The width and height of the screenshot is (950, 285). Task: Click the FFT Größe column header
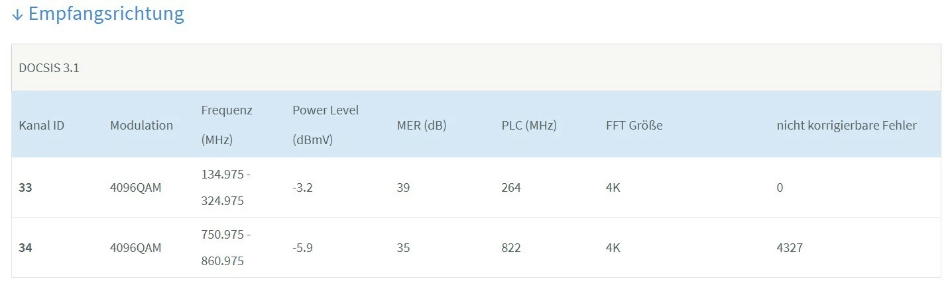click(x=634, y=125)
